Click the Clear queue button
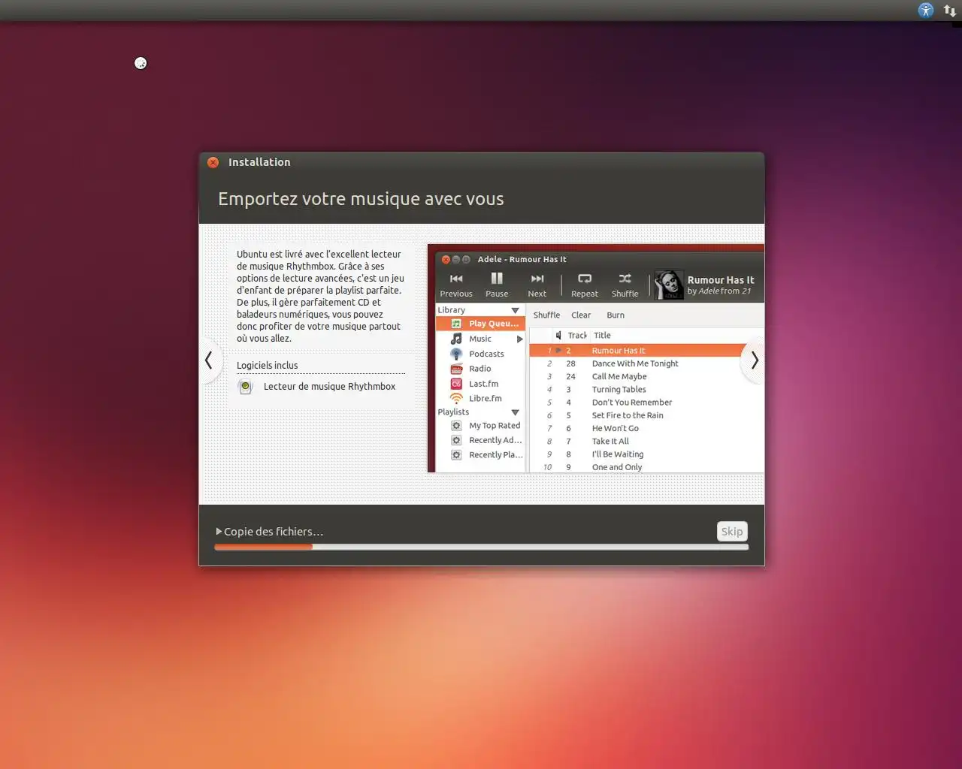The image size is (962, 769). [581, 315]
